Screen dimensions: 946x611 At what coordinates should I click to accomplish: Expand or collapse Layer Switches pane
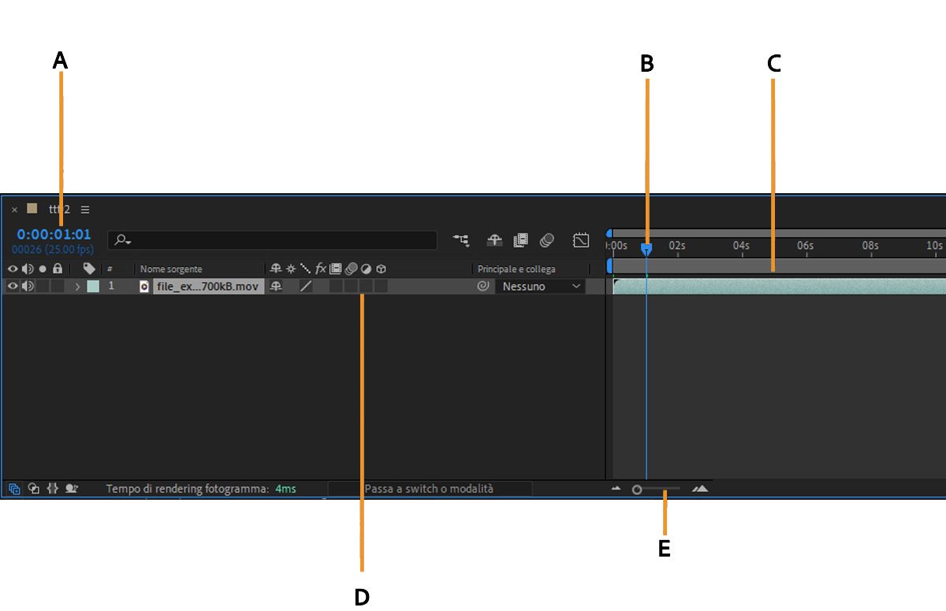15,489
